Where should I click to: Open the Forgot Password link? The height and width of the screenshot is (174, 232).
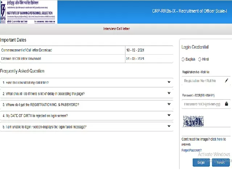pyautogui.click(x=191, y=150)
